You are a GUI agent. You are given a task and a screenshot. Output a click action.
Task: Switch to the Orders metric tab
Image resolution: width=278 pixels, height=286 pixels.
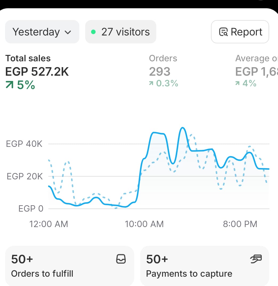click(163, 71)
